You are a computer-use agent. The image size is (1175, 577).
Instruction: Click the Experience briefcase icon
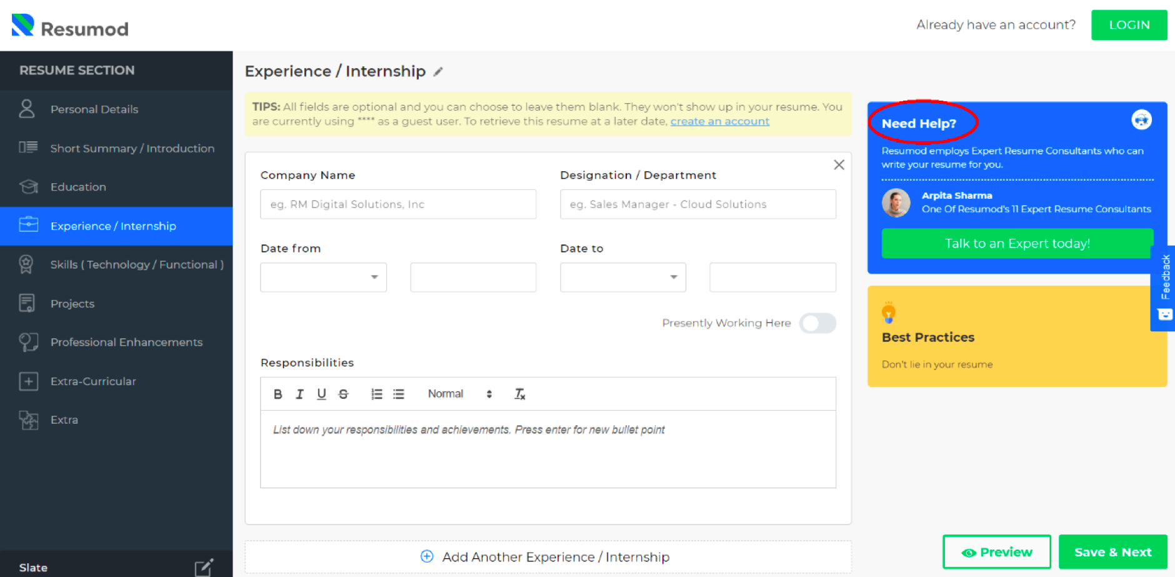point(28,225)
